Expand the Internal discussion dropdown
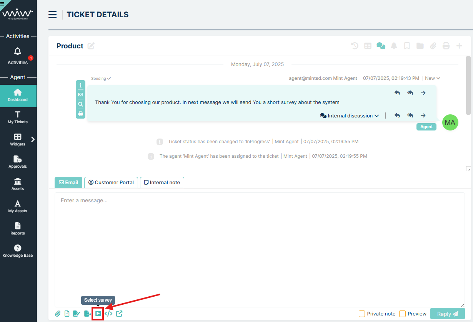Screen dimensions: 473x322 tap(350, 116)
